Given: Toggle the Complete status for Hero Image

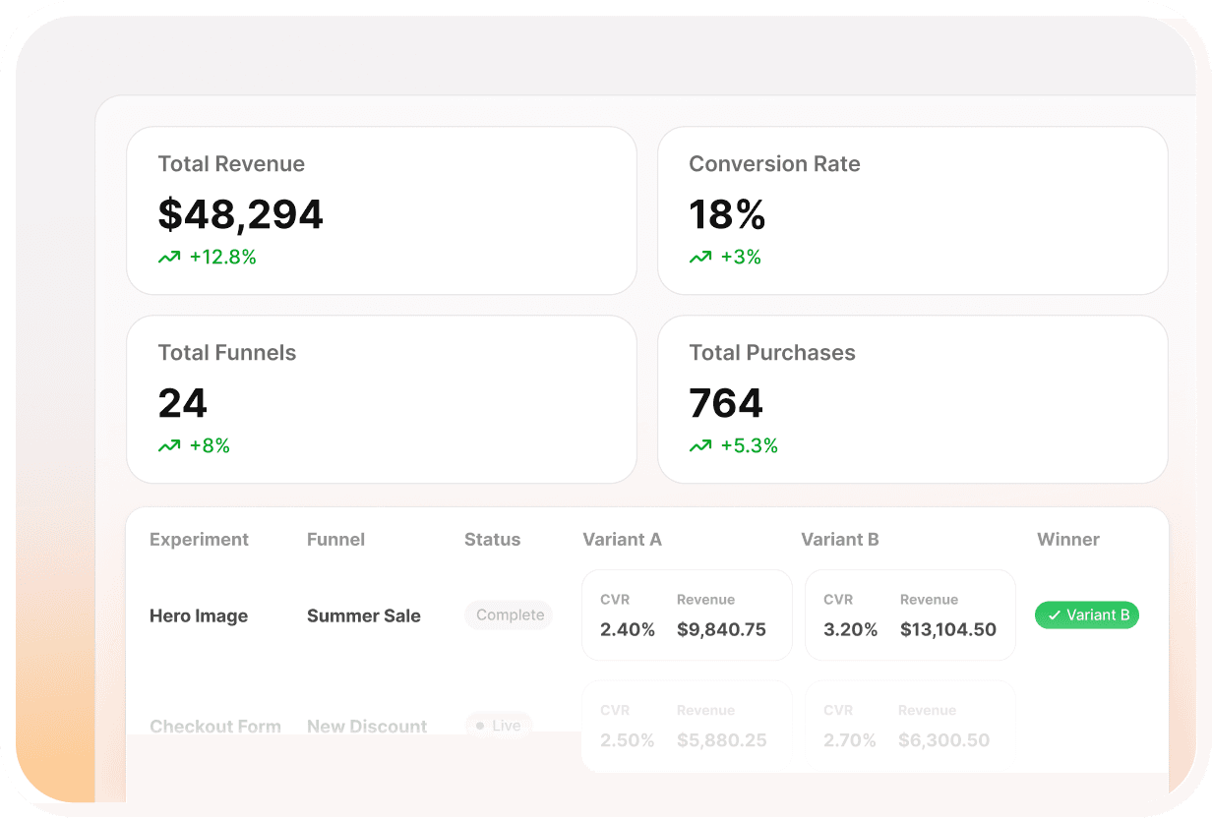Looking at the screenshot, I should click(508, 614).
